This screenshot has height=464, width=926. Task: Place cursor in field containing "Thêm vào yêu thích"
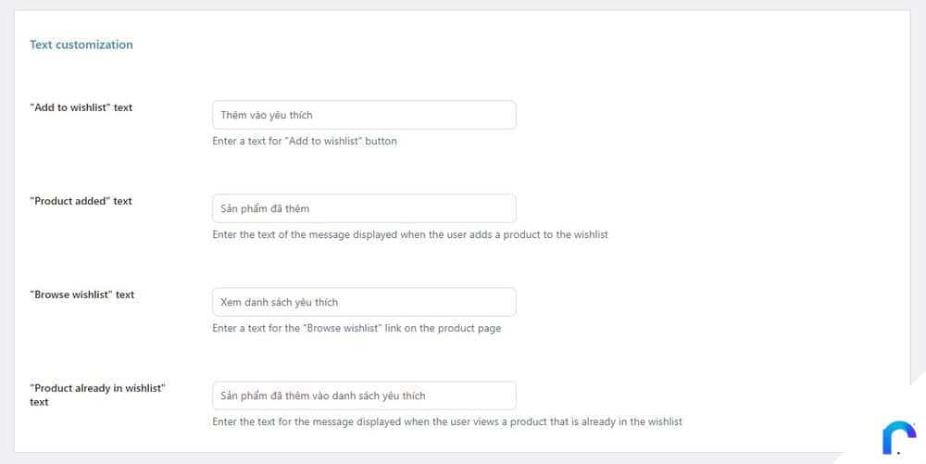click(x=364, y=115)
